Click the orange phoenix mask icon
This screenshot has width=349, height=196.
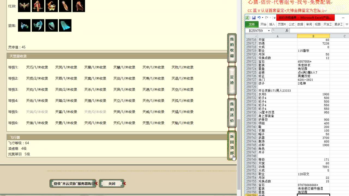52,6
